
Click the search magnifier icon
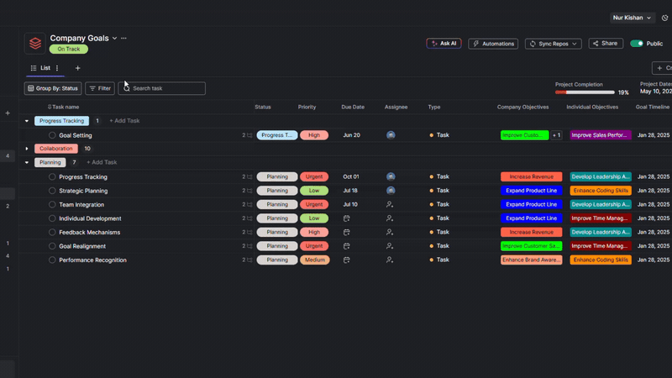(127, 88)
